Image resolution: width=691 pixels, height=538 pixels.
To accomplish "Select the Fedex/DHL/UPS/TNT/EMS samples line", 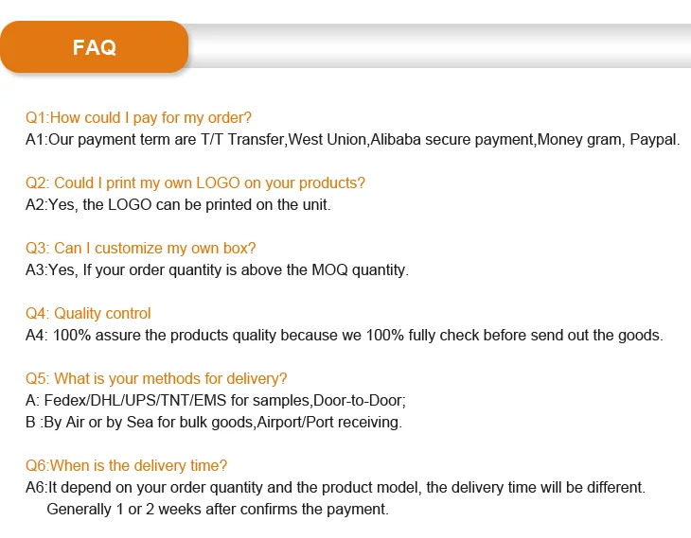I will click(216, 400).
